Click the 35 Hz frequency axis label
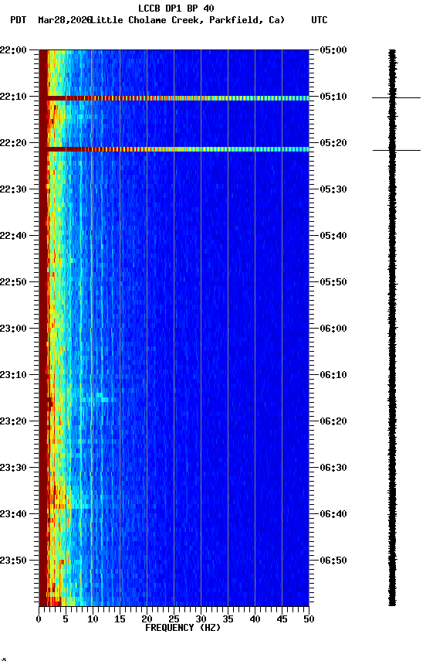The width and height of the screenshot is (426, 668). 228,619
